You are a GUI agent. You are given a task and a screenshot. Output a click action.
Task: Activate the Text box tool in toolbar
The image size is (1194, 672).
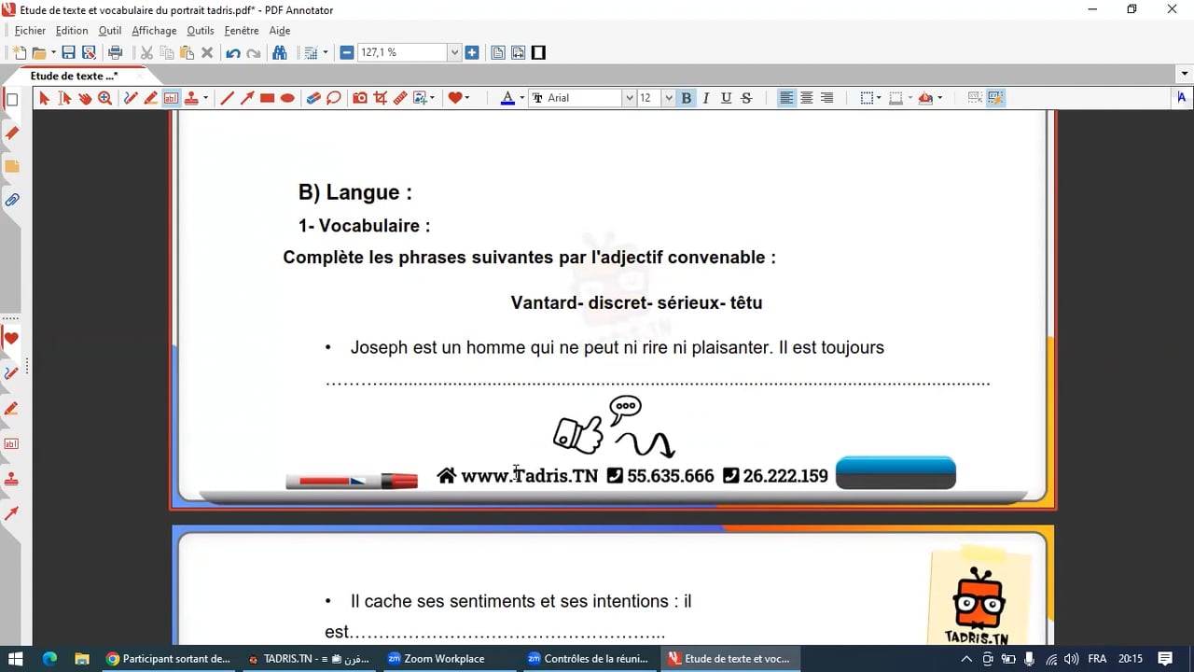pos(172,98)
